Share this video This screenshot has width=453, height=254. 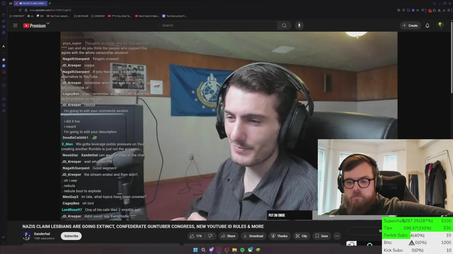pyautogui.click(x=228, y=236)
